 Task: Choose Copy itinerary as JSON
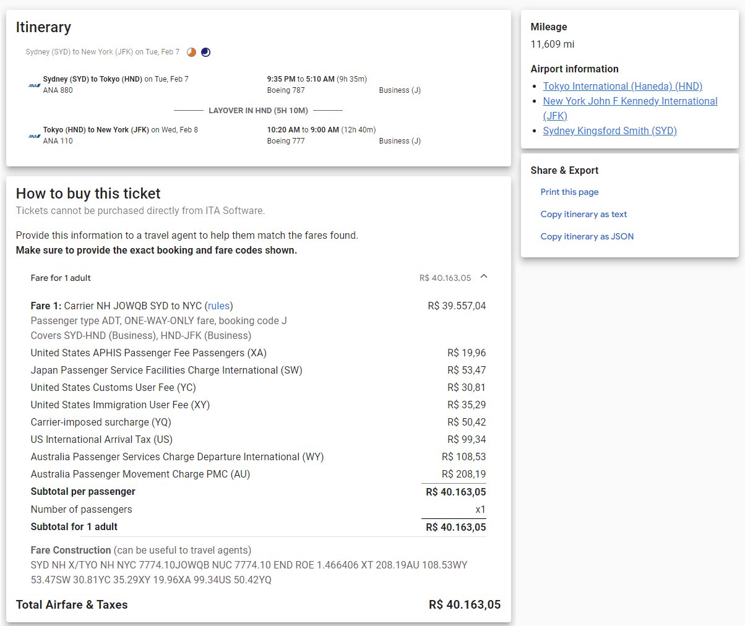(587, 236)
